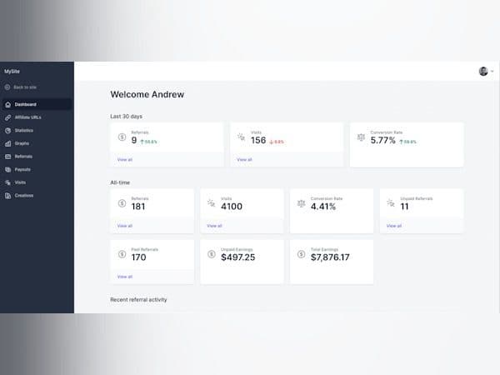
Task: Click the Graphs bar chart icon
Action: (8, 144)
